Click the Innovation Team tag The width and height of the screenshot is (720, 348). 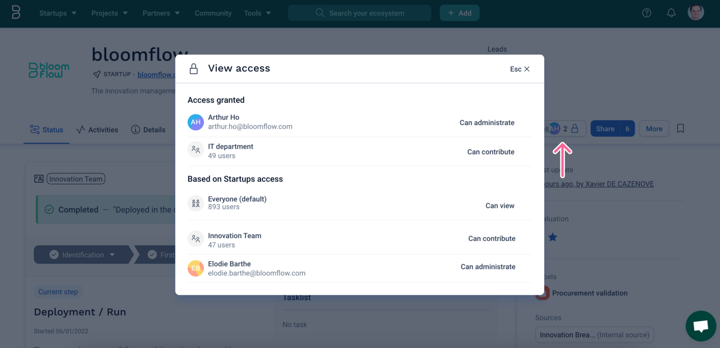(76, 179)
